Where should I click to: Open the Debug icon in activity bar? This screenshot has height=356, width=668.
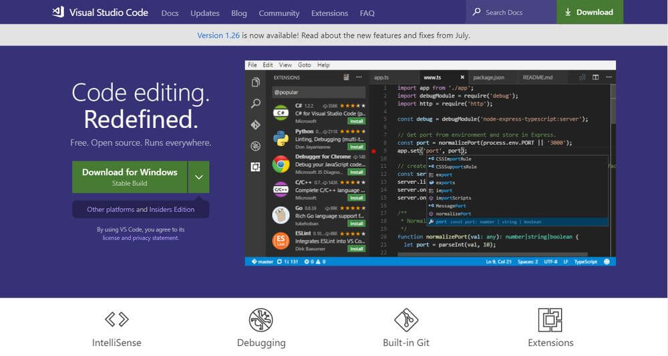[x=256, y=146]
